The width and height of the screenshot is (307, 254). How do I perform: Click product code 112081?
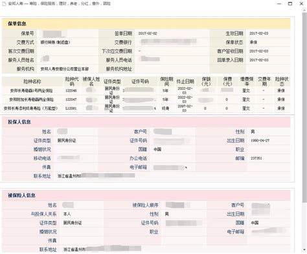tap(71, 109)
